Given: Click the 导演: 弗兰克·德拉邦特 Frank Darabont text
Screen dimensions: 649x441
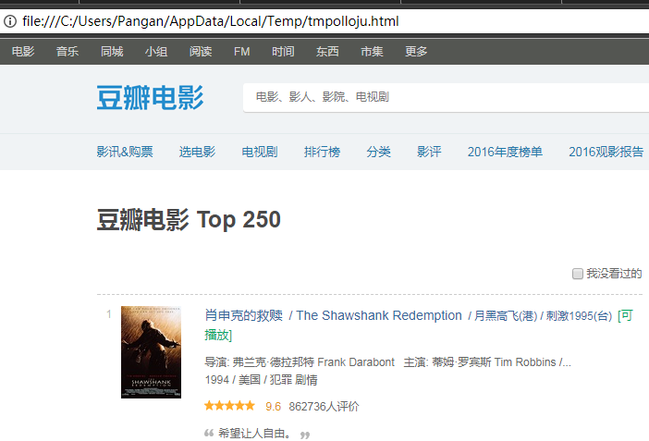Looking at the screenshot, I should [x=300, y=362].
